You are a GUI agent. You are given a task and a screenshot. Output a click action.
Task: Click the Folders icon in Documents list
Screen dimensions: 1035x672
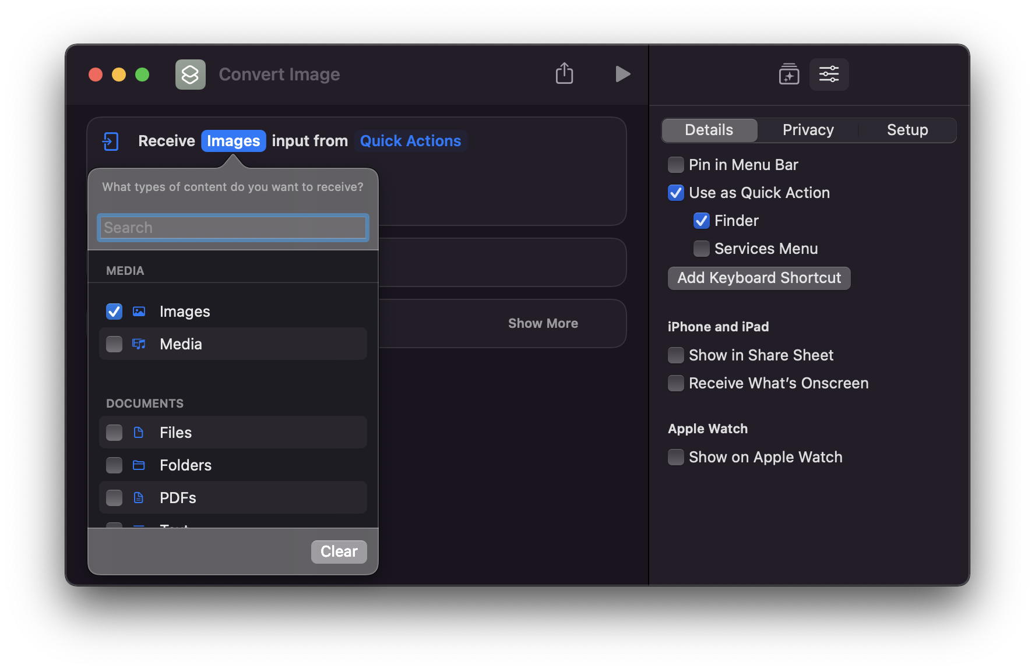coord(139,465)
